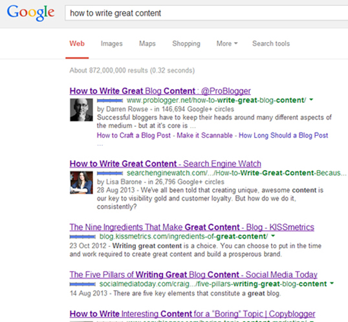Open Lisa Barone author photo
Image resolution: width=348 pixels, height=322 pixels.
pyautogui.click(x=82, y=182)
